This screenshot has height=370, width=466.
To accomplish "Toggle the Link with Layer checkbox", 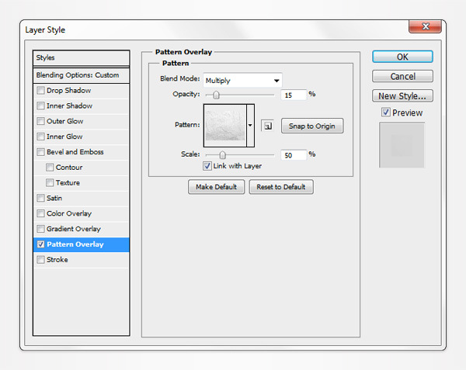I will point(207,166).
